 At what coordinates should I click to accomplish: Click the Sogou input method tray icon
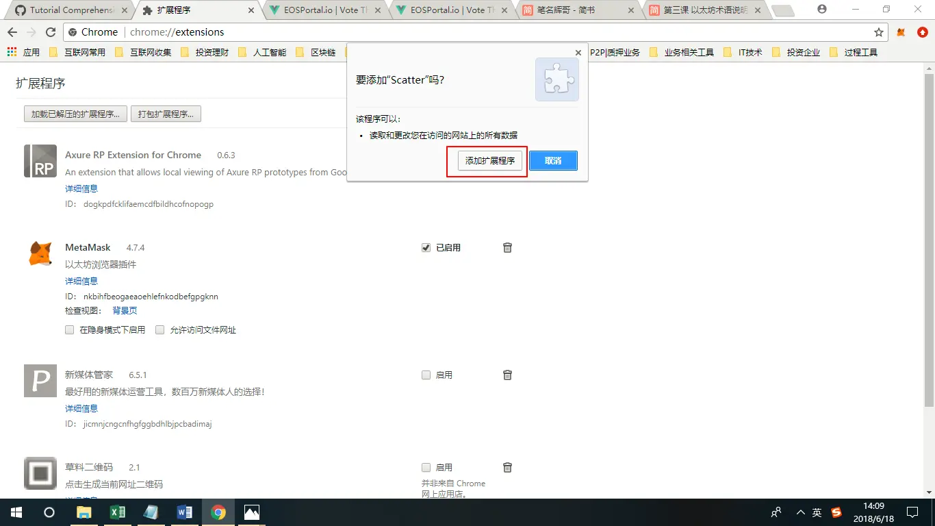(x=836, y=512)
